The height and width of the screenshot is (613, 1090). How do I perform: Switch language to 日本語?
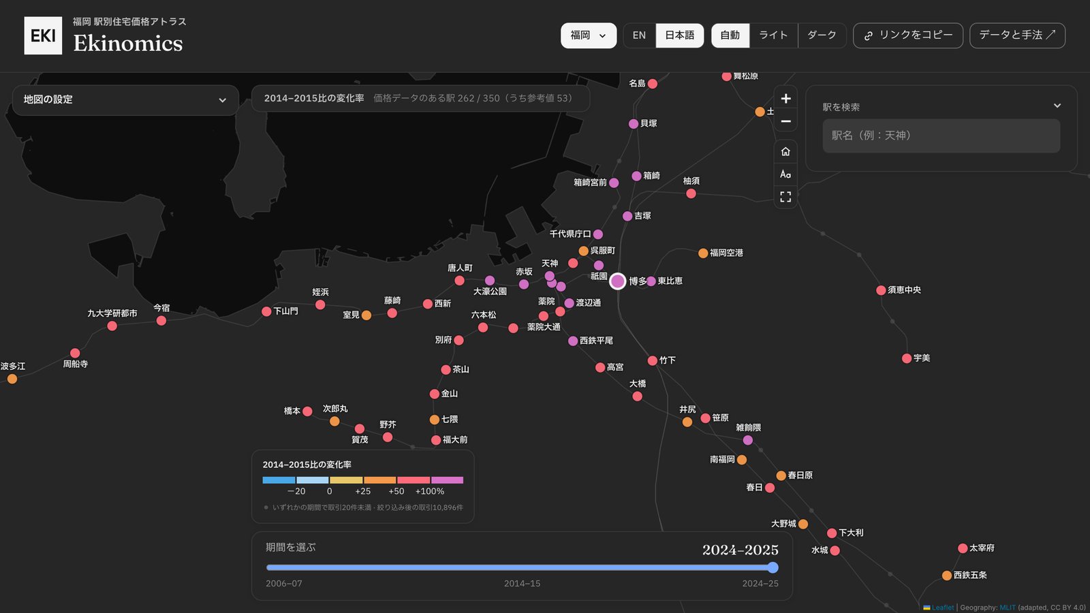point(680,35)
